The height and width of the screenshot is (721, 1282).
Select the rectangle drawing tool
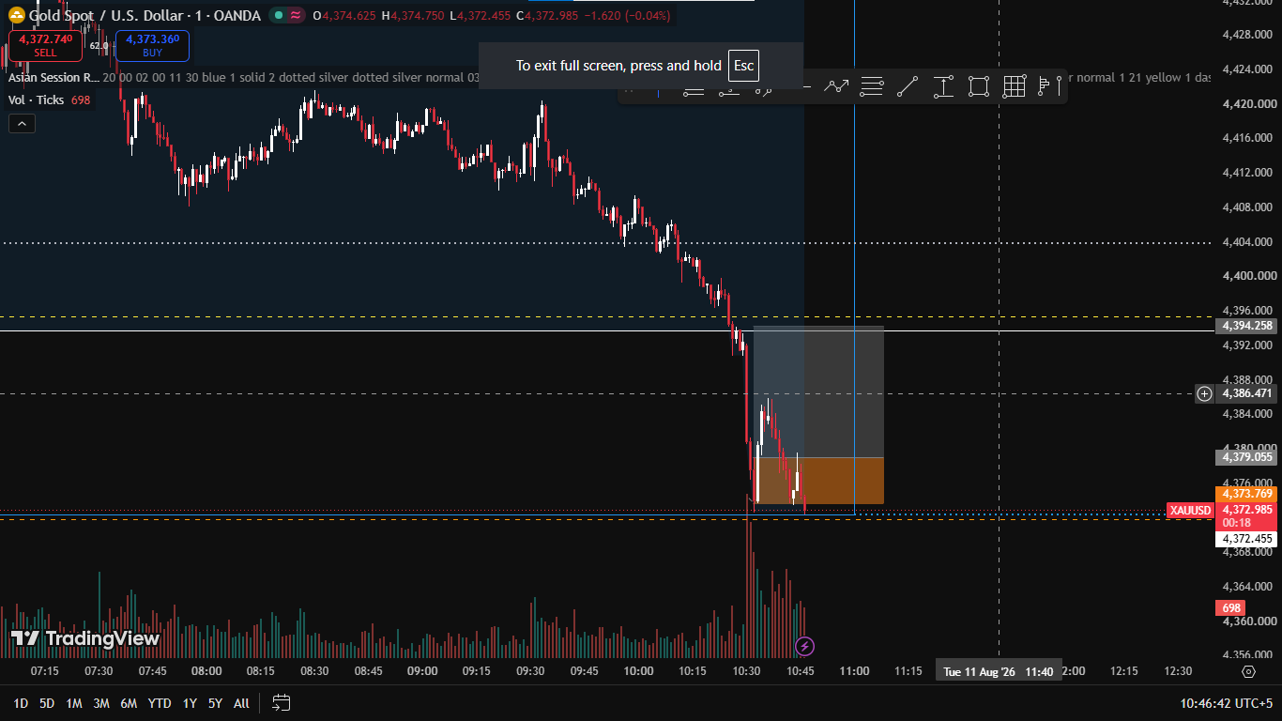(x=979, y=86)
